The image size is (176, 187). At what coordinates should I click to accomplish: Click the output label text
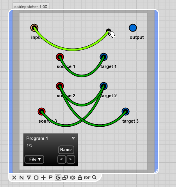point(137,37)
